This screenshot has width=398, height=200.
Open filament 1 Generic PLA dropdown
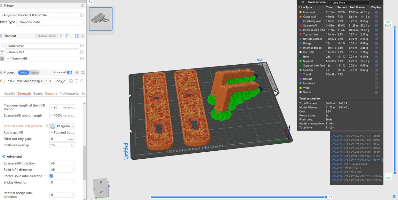(42, 46)
